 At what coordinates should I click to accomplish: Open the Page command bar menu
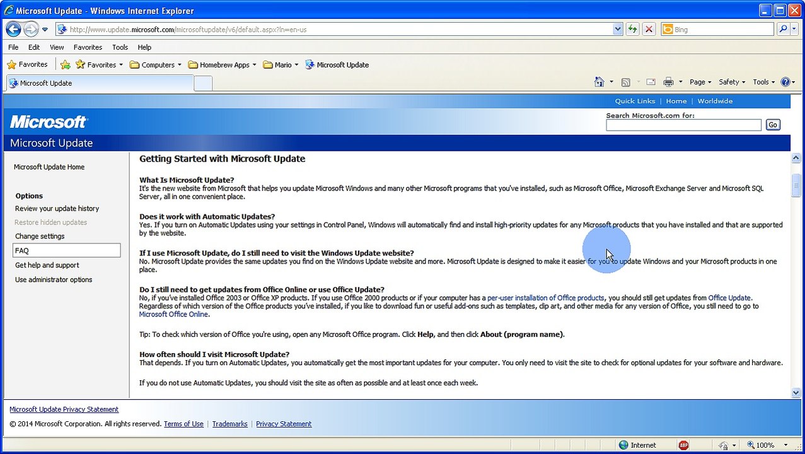tap(700, 82)
